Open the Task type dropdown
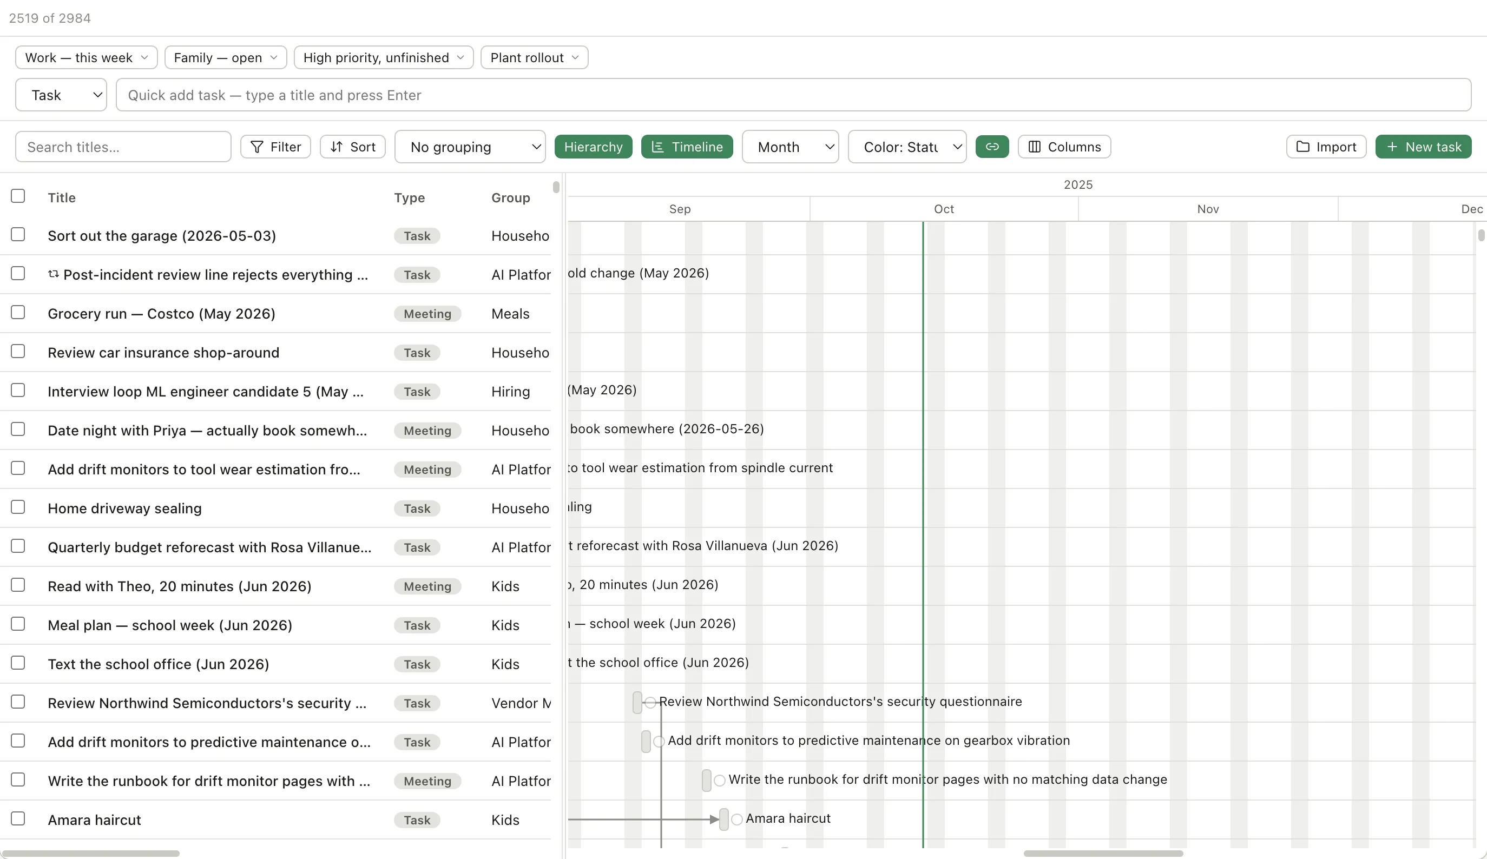Image resolution: width=1487 pixels, height=859 pixels. coord(61,95)
